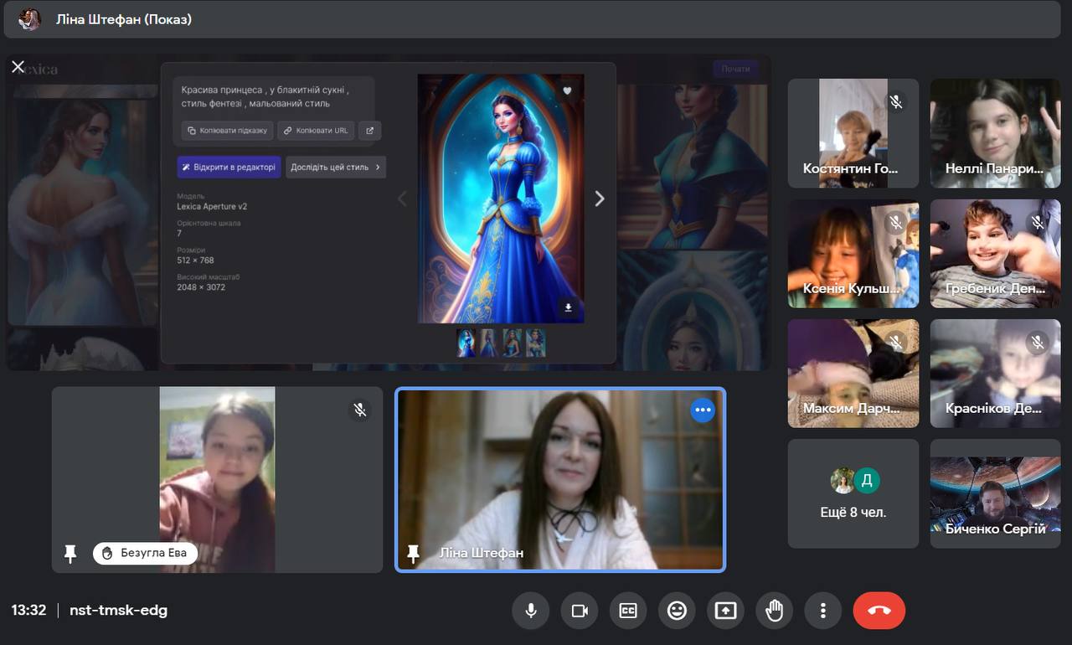This screenshot has width=1072, height=645.
Task: Open the three-dot more options menu
Action: point(823,611)
